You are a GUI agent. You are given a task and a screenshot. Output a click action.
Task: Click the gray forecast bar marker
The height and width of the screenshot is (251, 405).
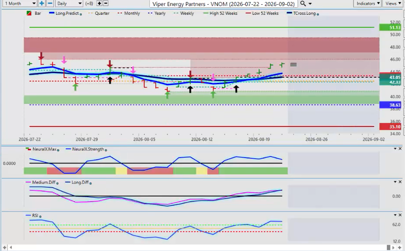[x=294, y=64]
